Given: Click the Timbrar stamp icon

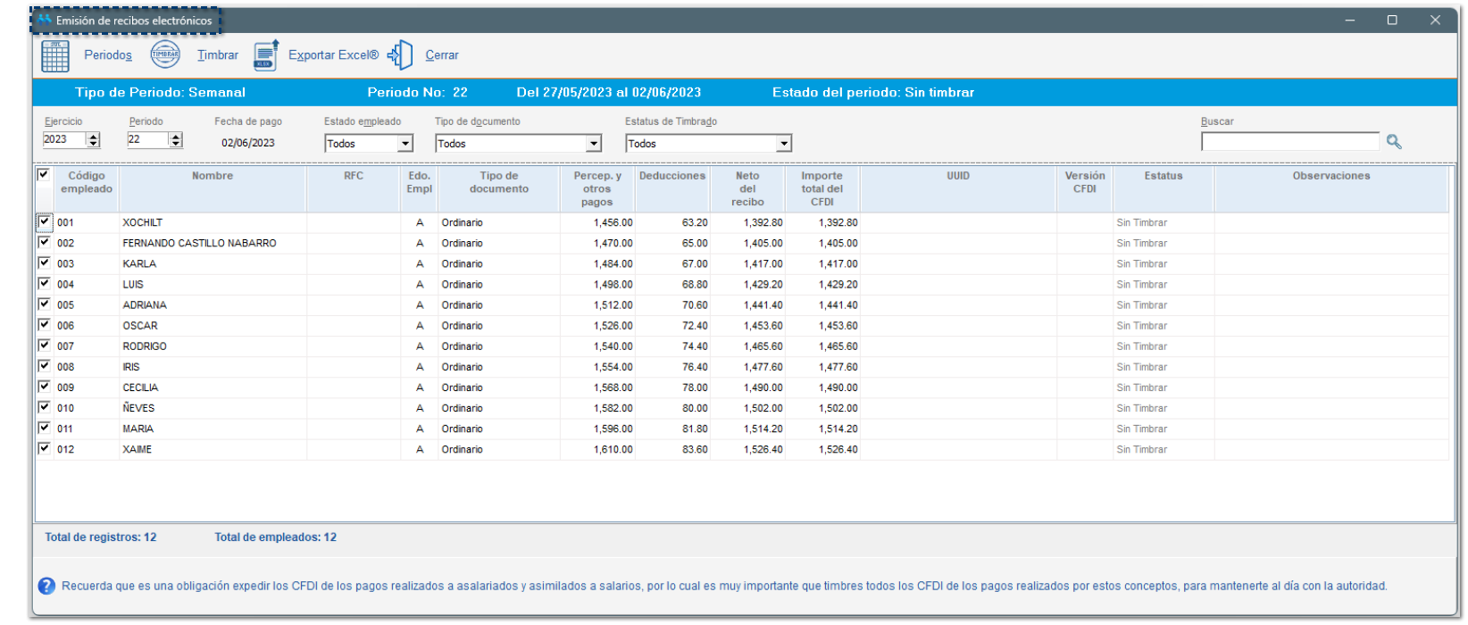Looking at the screenshot, I should (165, 54).
